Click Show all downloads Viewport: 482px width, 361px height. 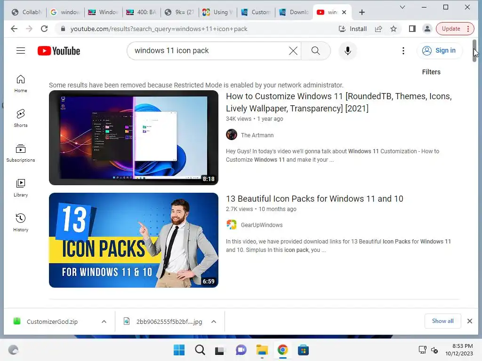[x=442, y=321]
